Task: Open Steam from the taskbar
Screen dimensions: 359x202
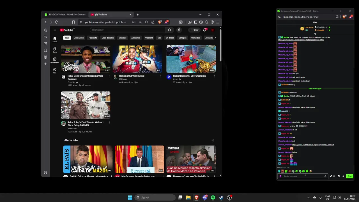Action: (x=221, y=198)
